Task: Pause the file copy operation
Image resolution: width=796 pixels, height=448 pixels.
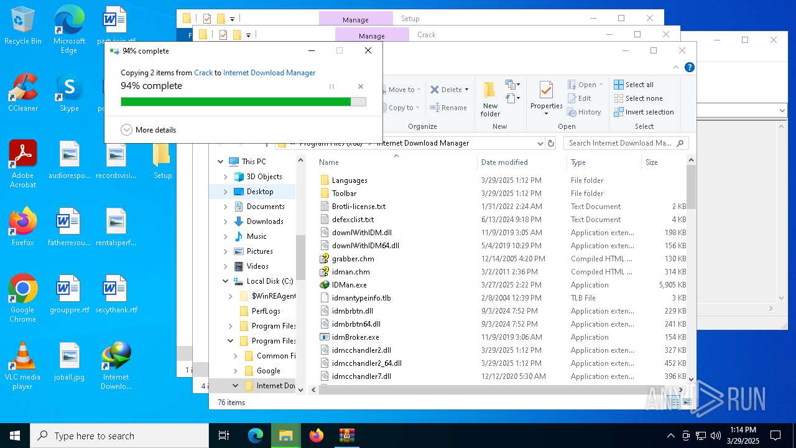Action: (331, 86)
